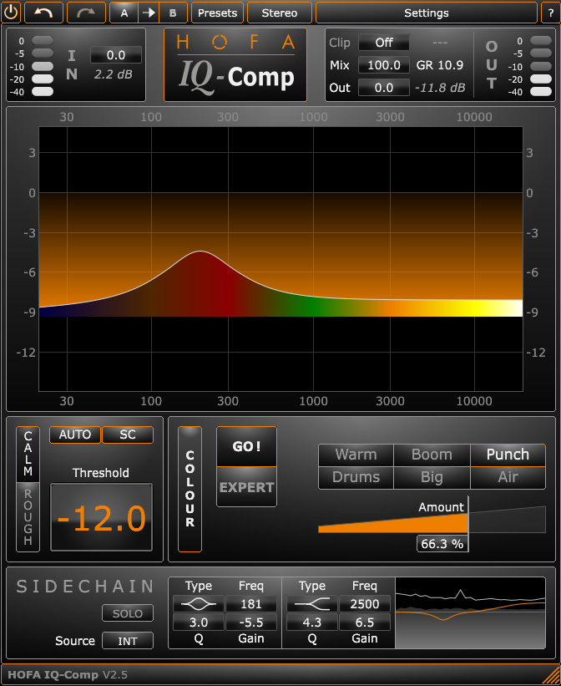Viewport: 561px width, 686px height.
Task: Click the first filter Gain -5.5 field
Action: 251,622
